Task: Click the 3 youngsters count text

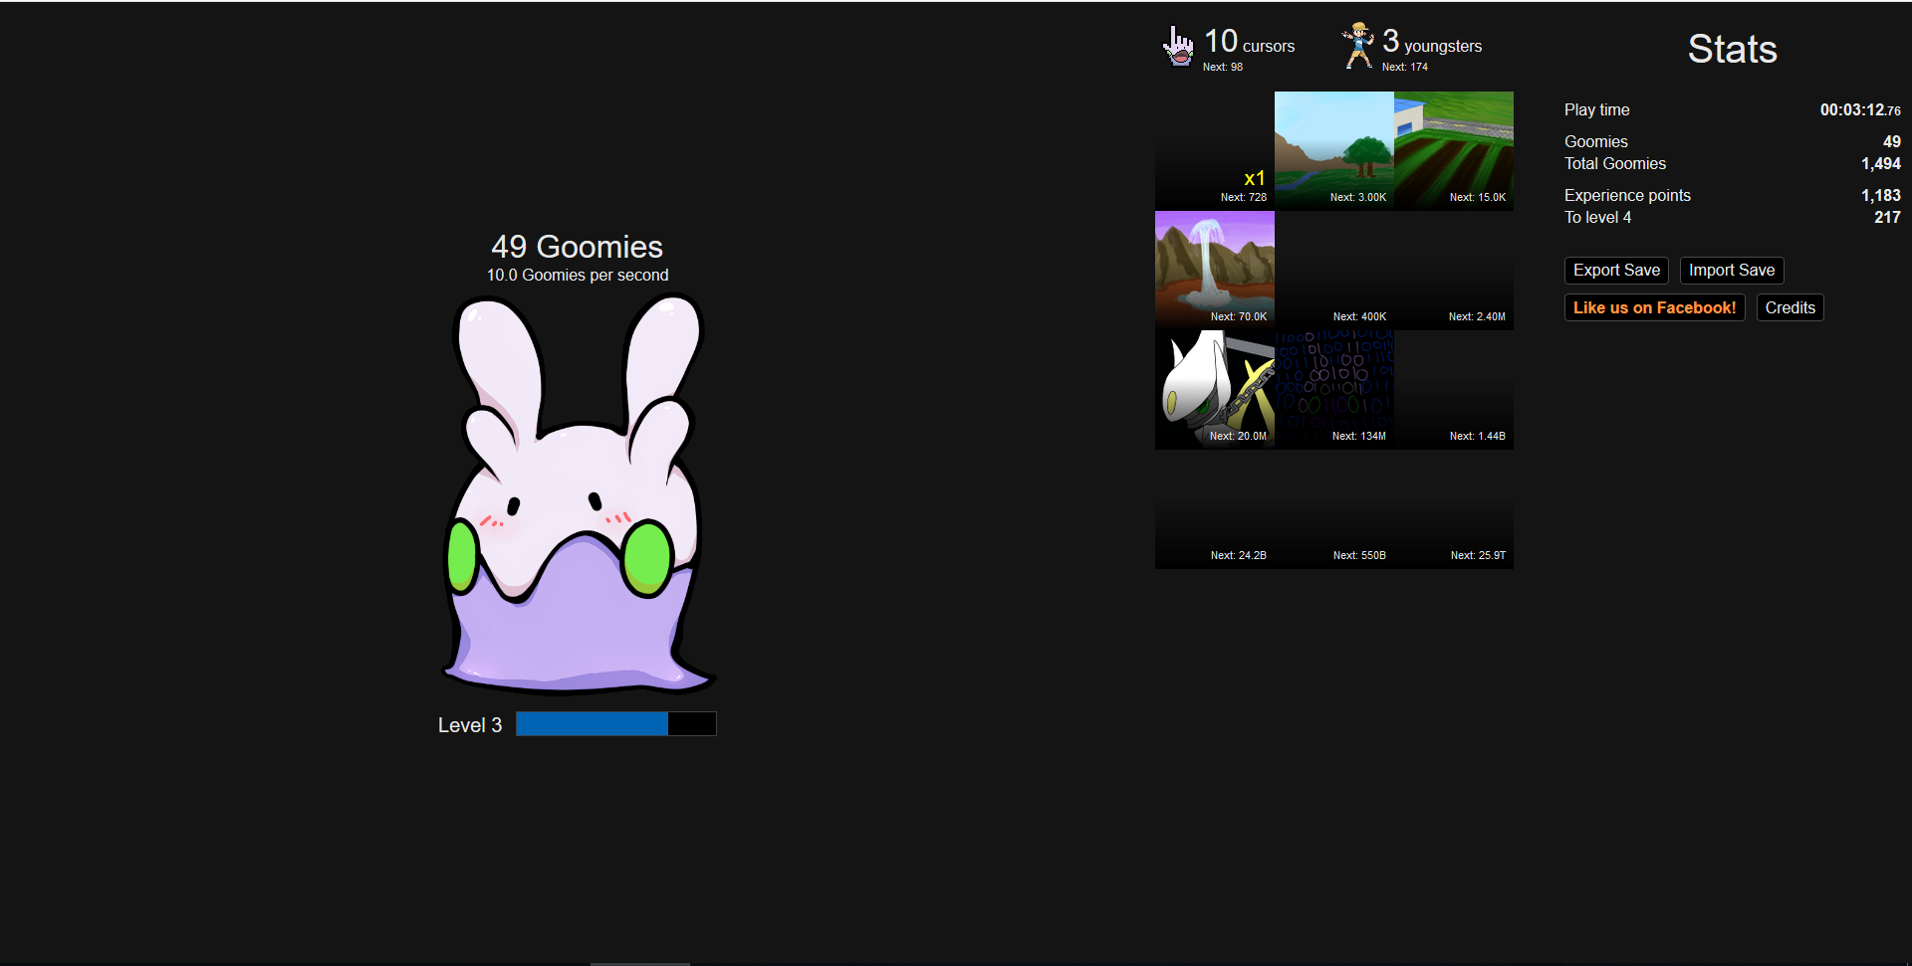Action: point(1432,42)
